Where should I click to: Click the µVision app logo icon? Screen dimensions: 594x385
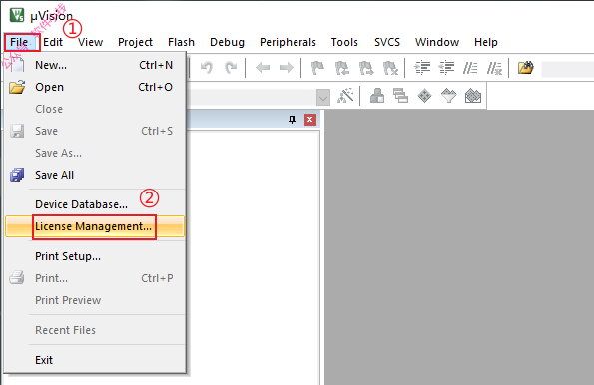pyautogui.click(x=17, y=15)
